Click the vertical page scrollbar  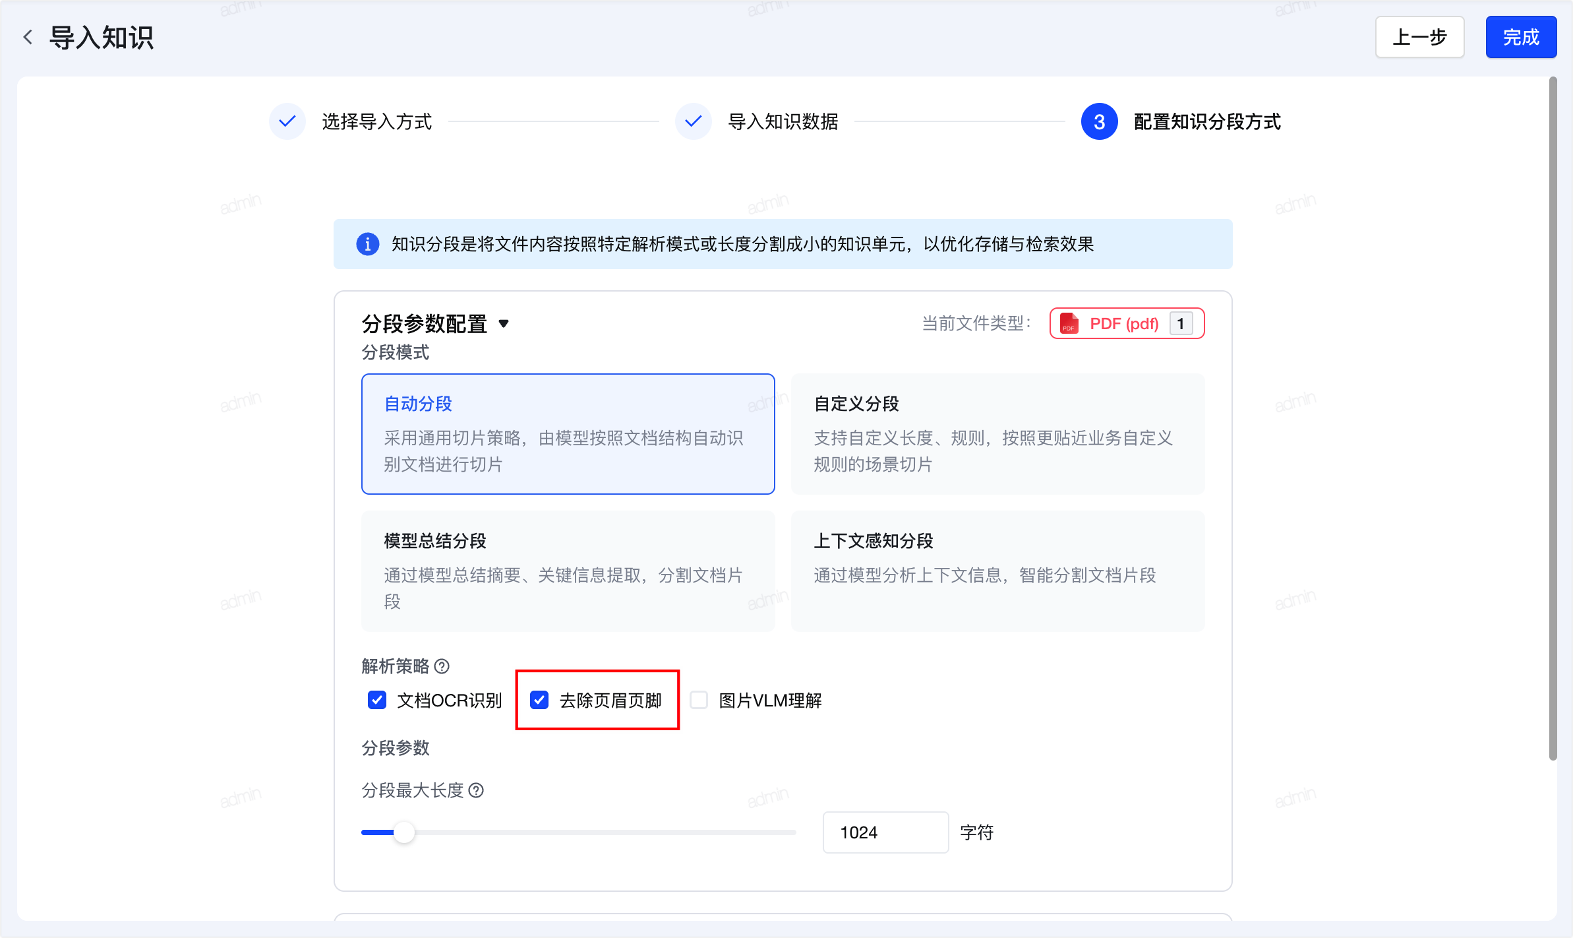pos(1553,419)
